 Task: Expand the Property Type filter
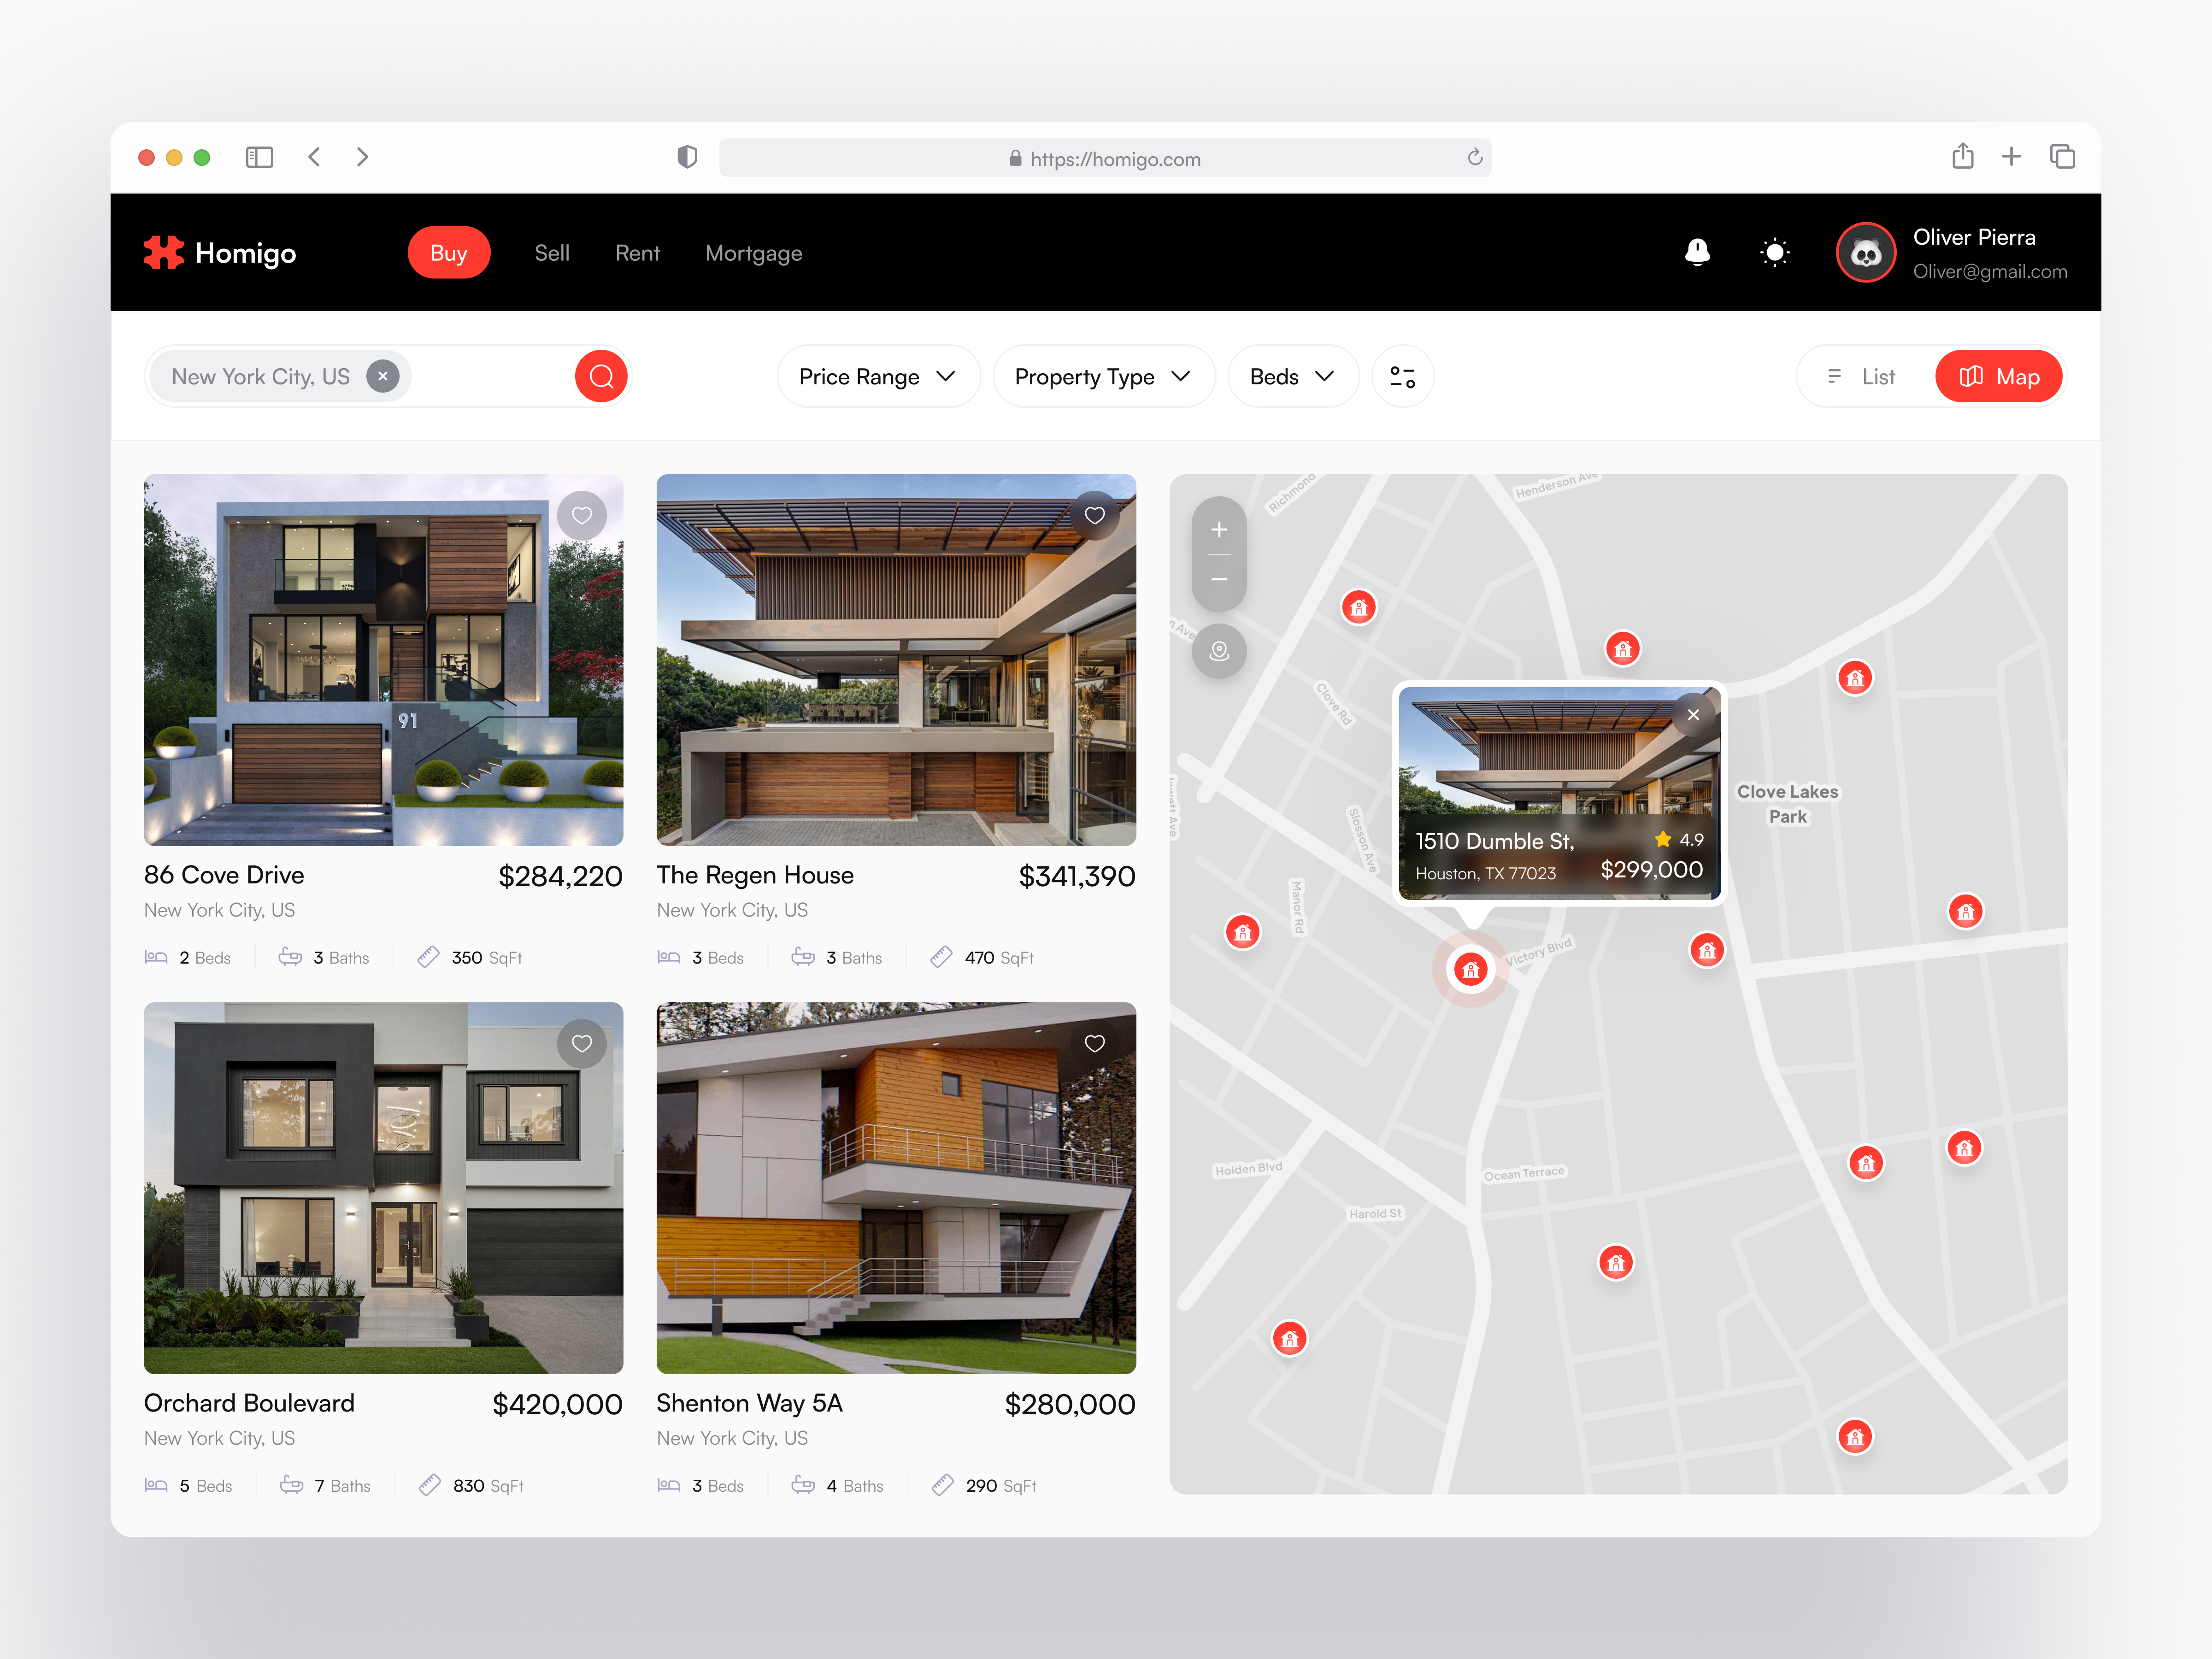tap(1103, 376)
